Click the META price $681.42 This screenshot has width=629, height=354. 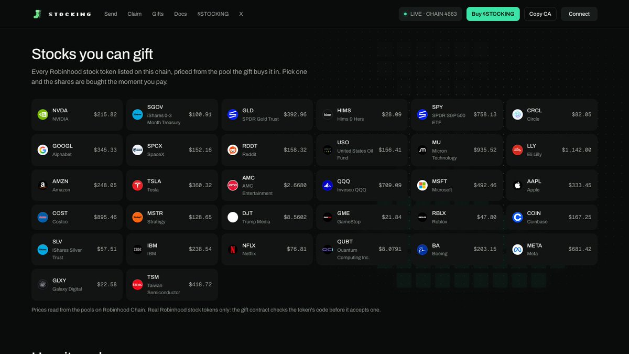pos(580,250)
